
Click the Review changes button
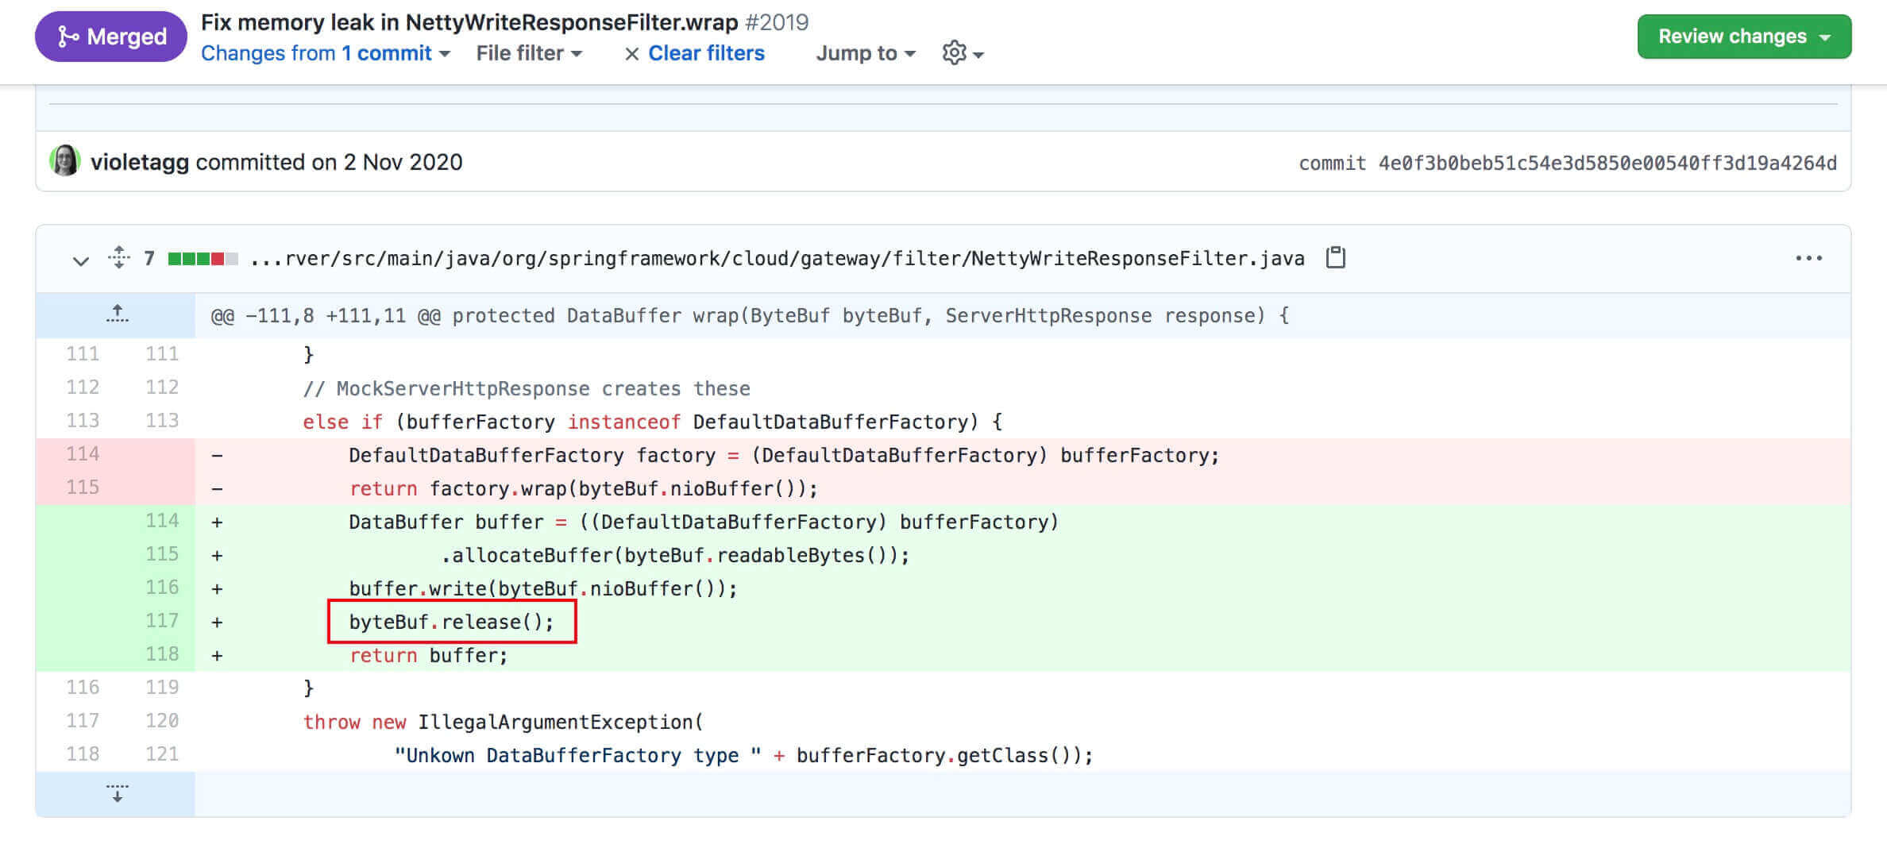point(1743,37)
